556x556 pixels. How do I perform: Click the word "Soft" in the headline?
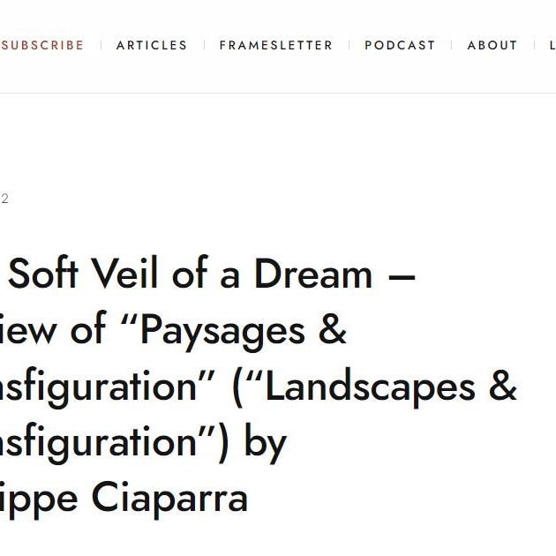pyautogui.click(x=52, y=274)
